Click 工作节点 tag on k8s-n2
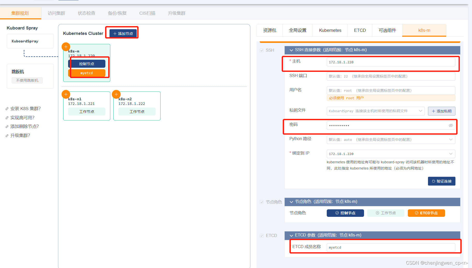This screenshot has width=472, height=268. 137,112
